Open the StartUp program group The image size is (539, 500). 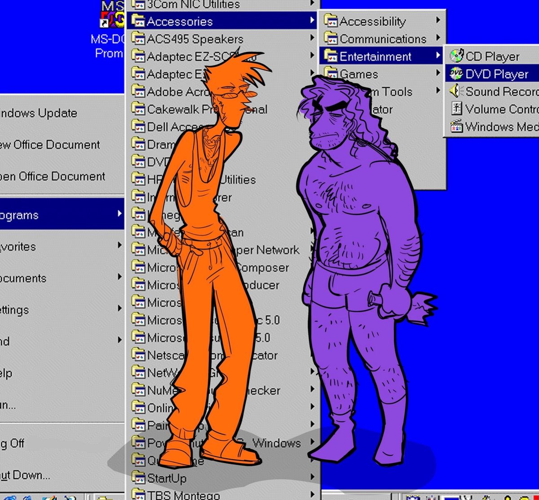[x=222, y=478]
